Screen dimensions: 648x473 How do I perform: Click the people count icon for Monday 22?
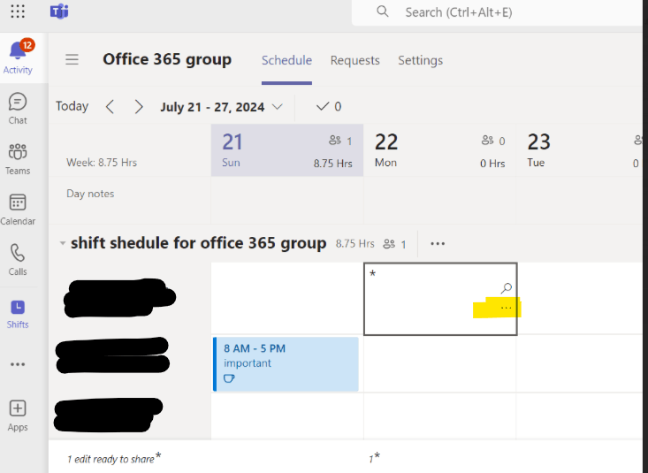pos(488,141)
